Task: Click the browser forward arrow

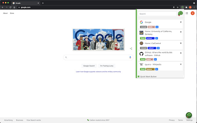Action: point(6,7)
